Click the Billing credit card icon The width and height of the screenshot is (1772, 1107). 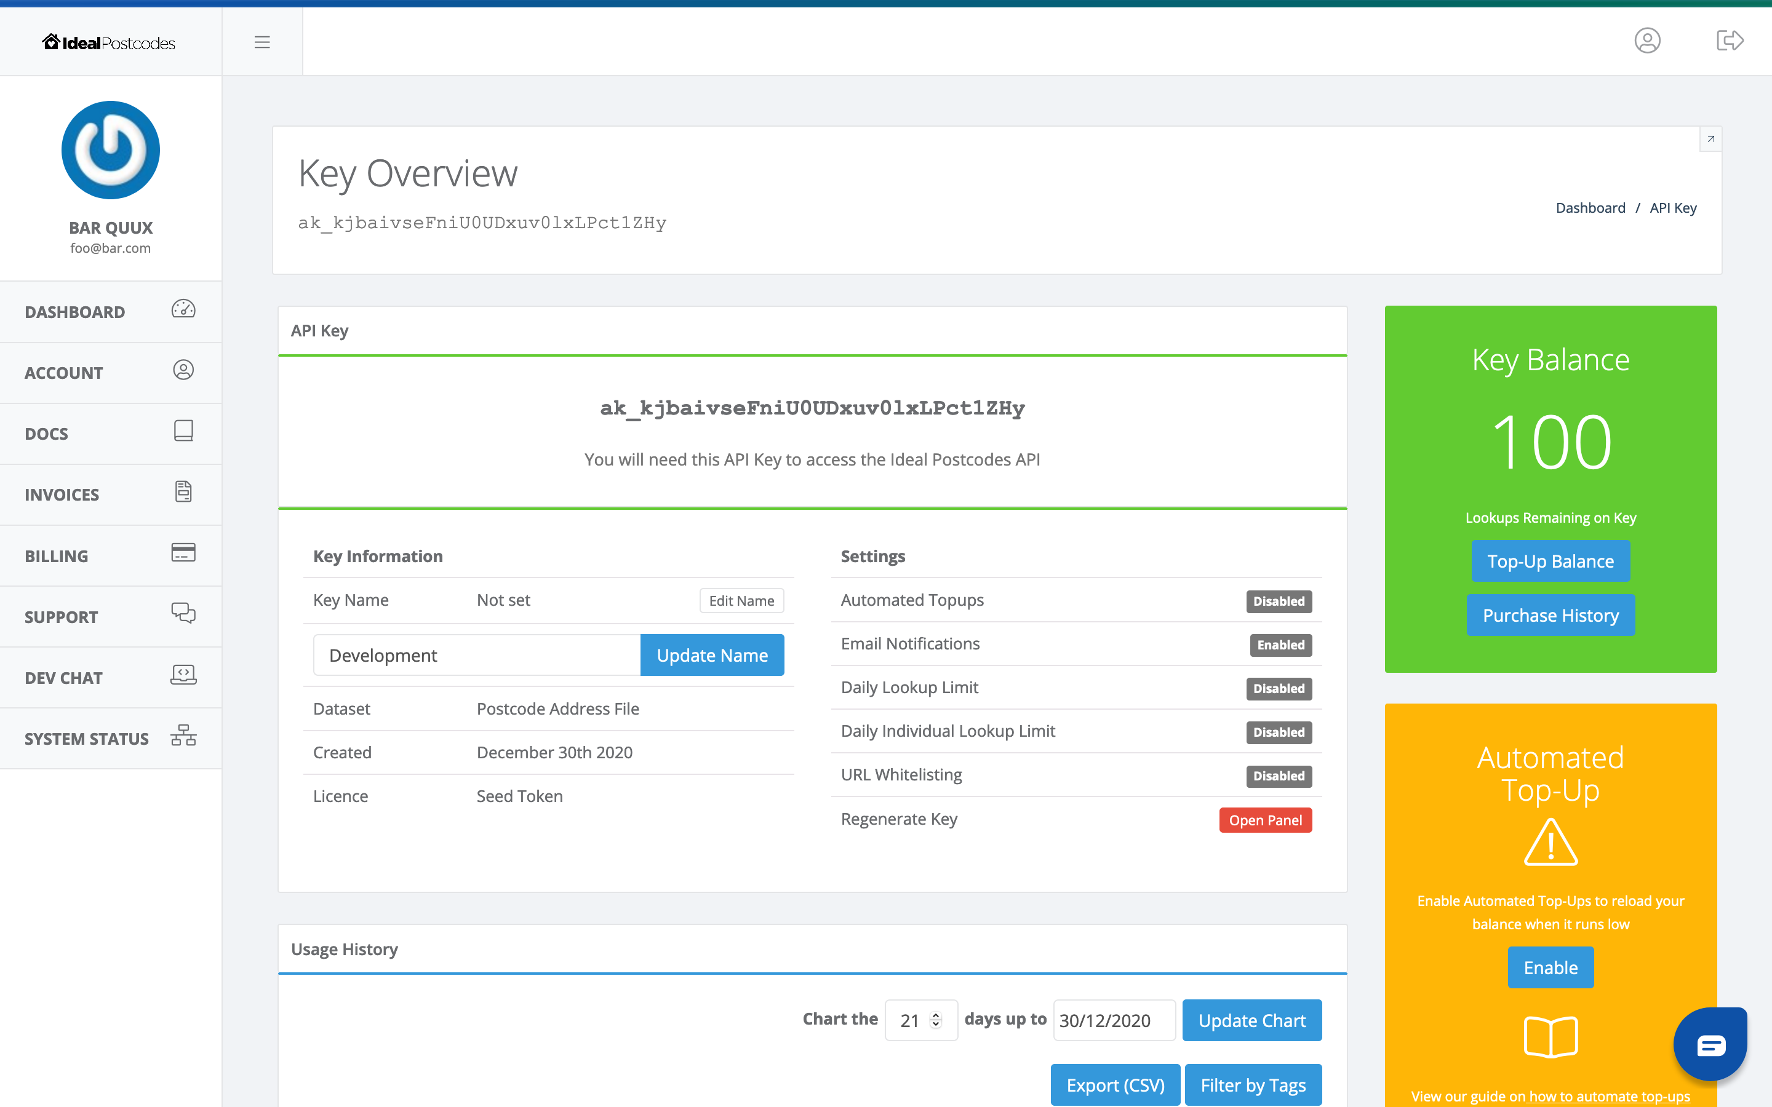click(183, 552)
